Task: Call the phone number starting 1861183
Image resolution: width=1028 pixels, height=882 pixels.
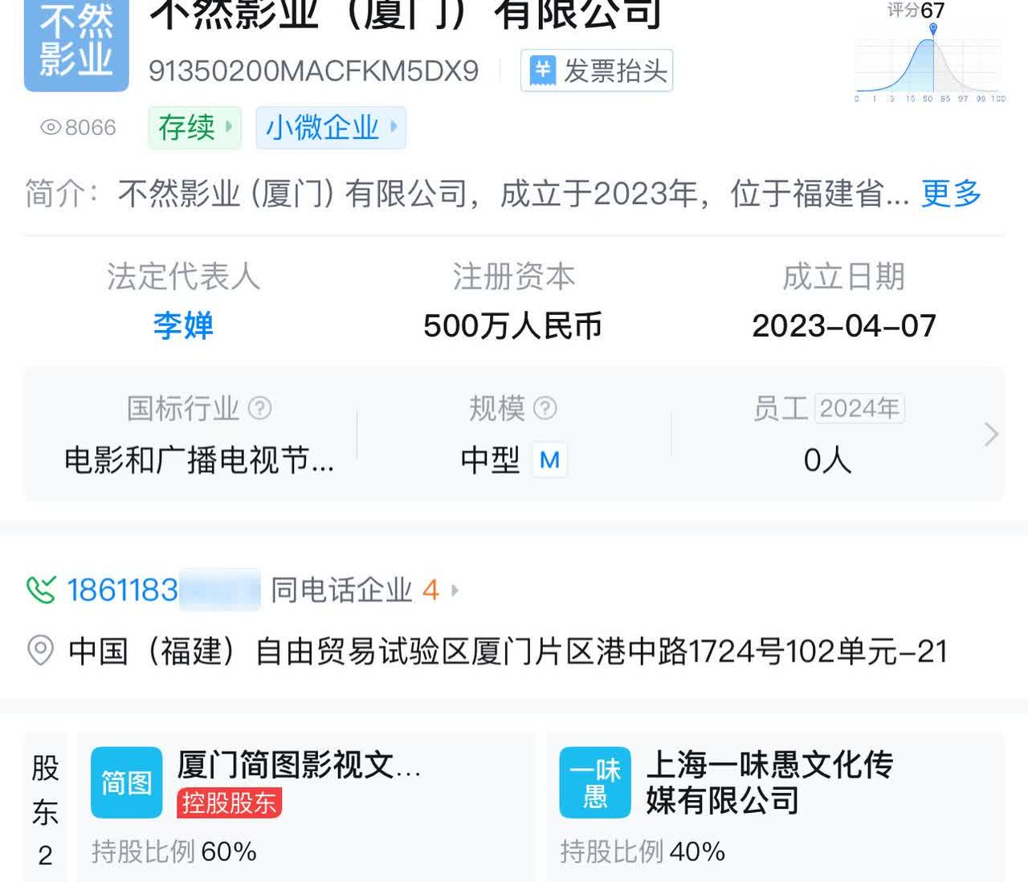Action: [x=163, y=590]
